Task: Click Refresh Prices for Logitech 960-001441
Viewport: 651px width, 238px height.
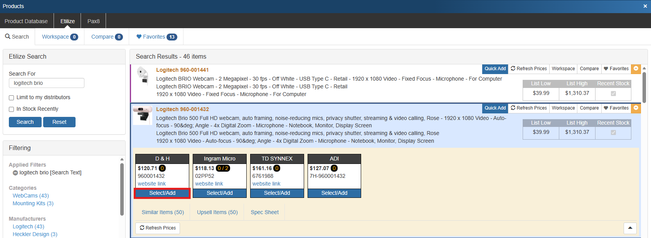Action: 529,69
